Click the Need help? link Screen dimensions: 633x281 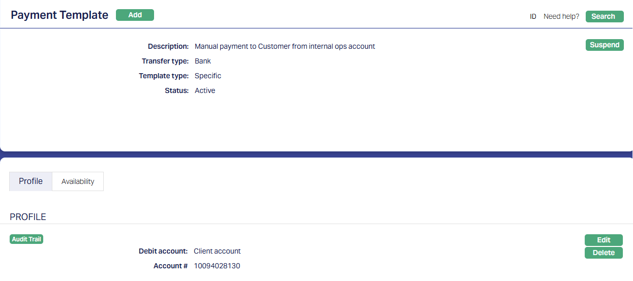[x=561, y=16]
